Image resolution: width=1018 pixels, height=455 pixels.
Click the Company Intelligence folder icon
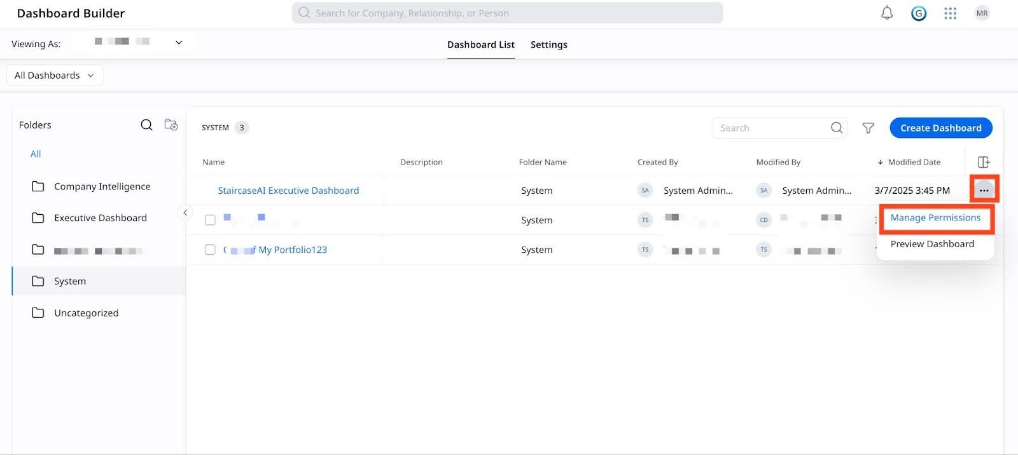pyautogui.click(x=38, y=186)
